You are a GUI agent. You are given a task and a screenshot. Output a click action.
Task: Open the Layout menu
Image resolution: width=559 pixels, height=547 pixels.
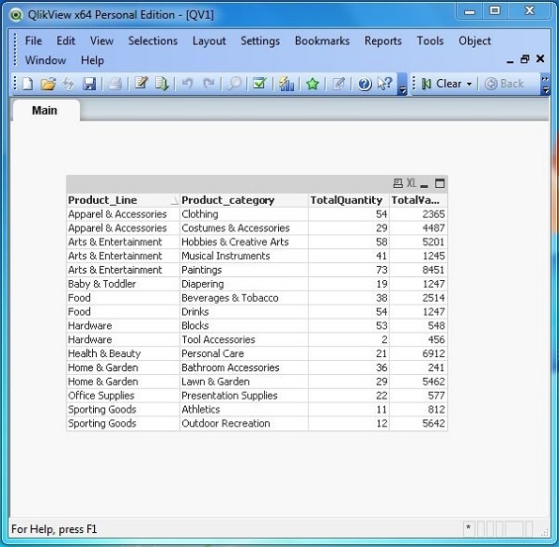point(210,41)
